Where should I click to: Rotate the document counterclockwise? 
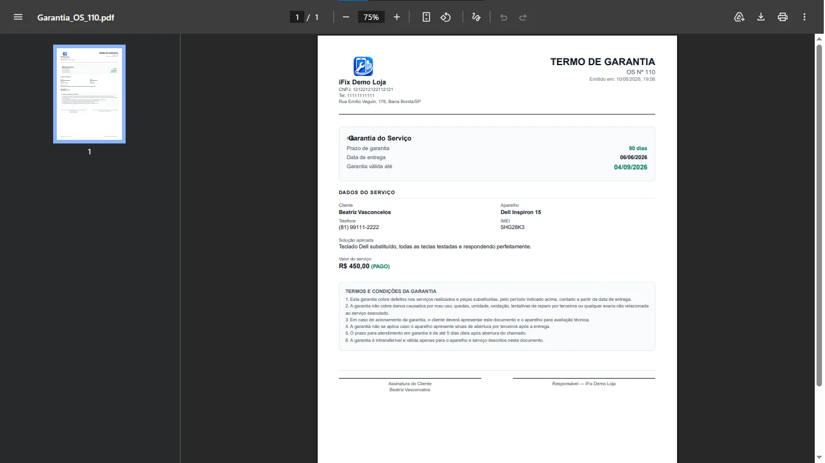446,17
